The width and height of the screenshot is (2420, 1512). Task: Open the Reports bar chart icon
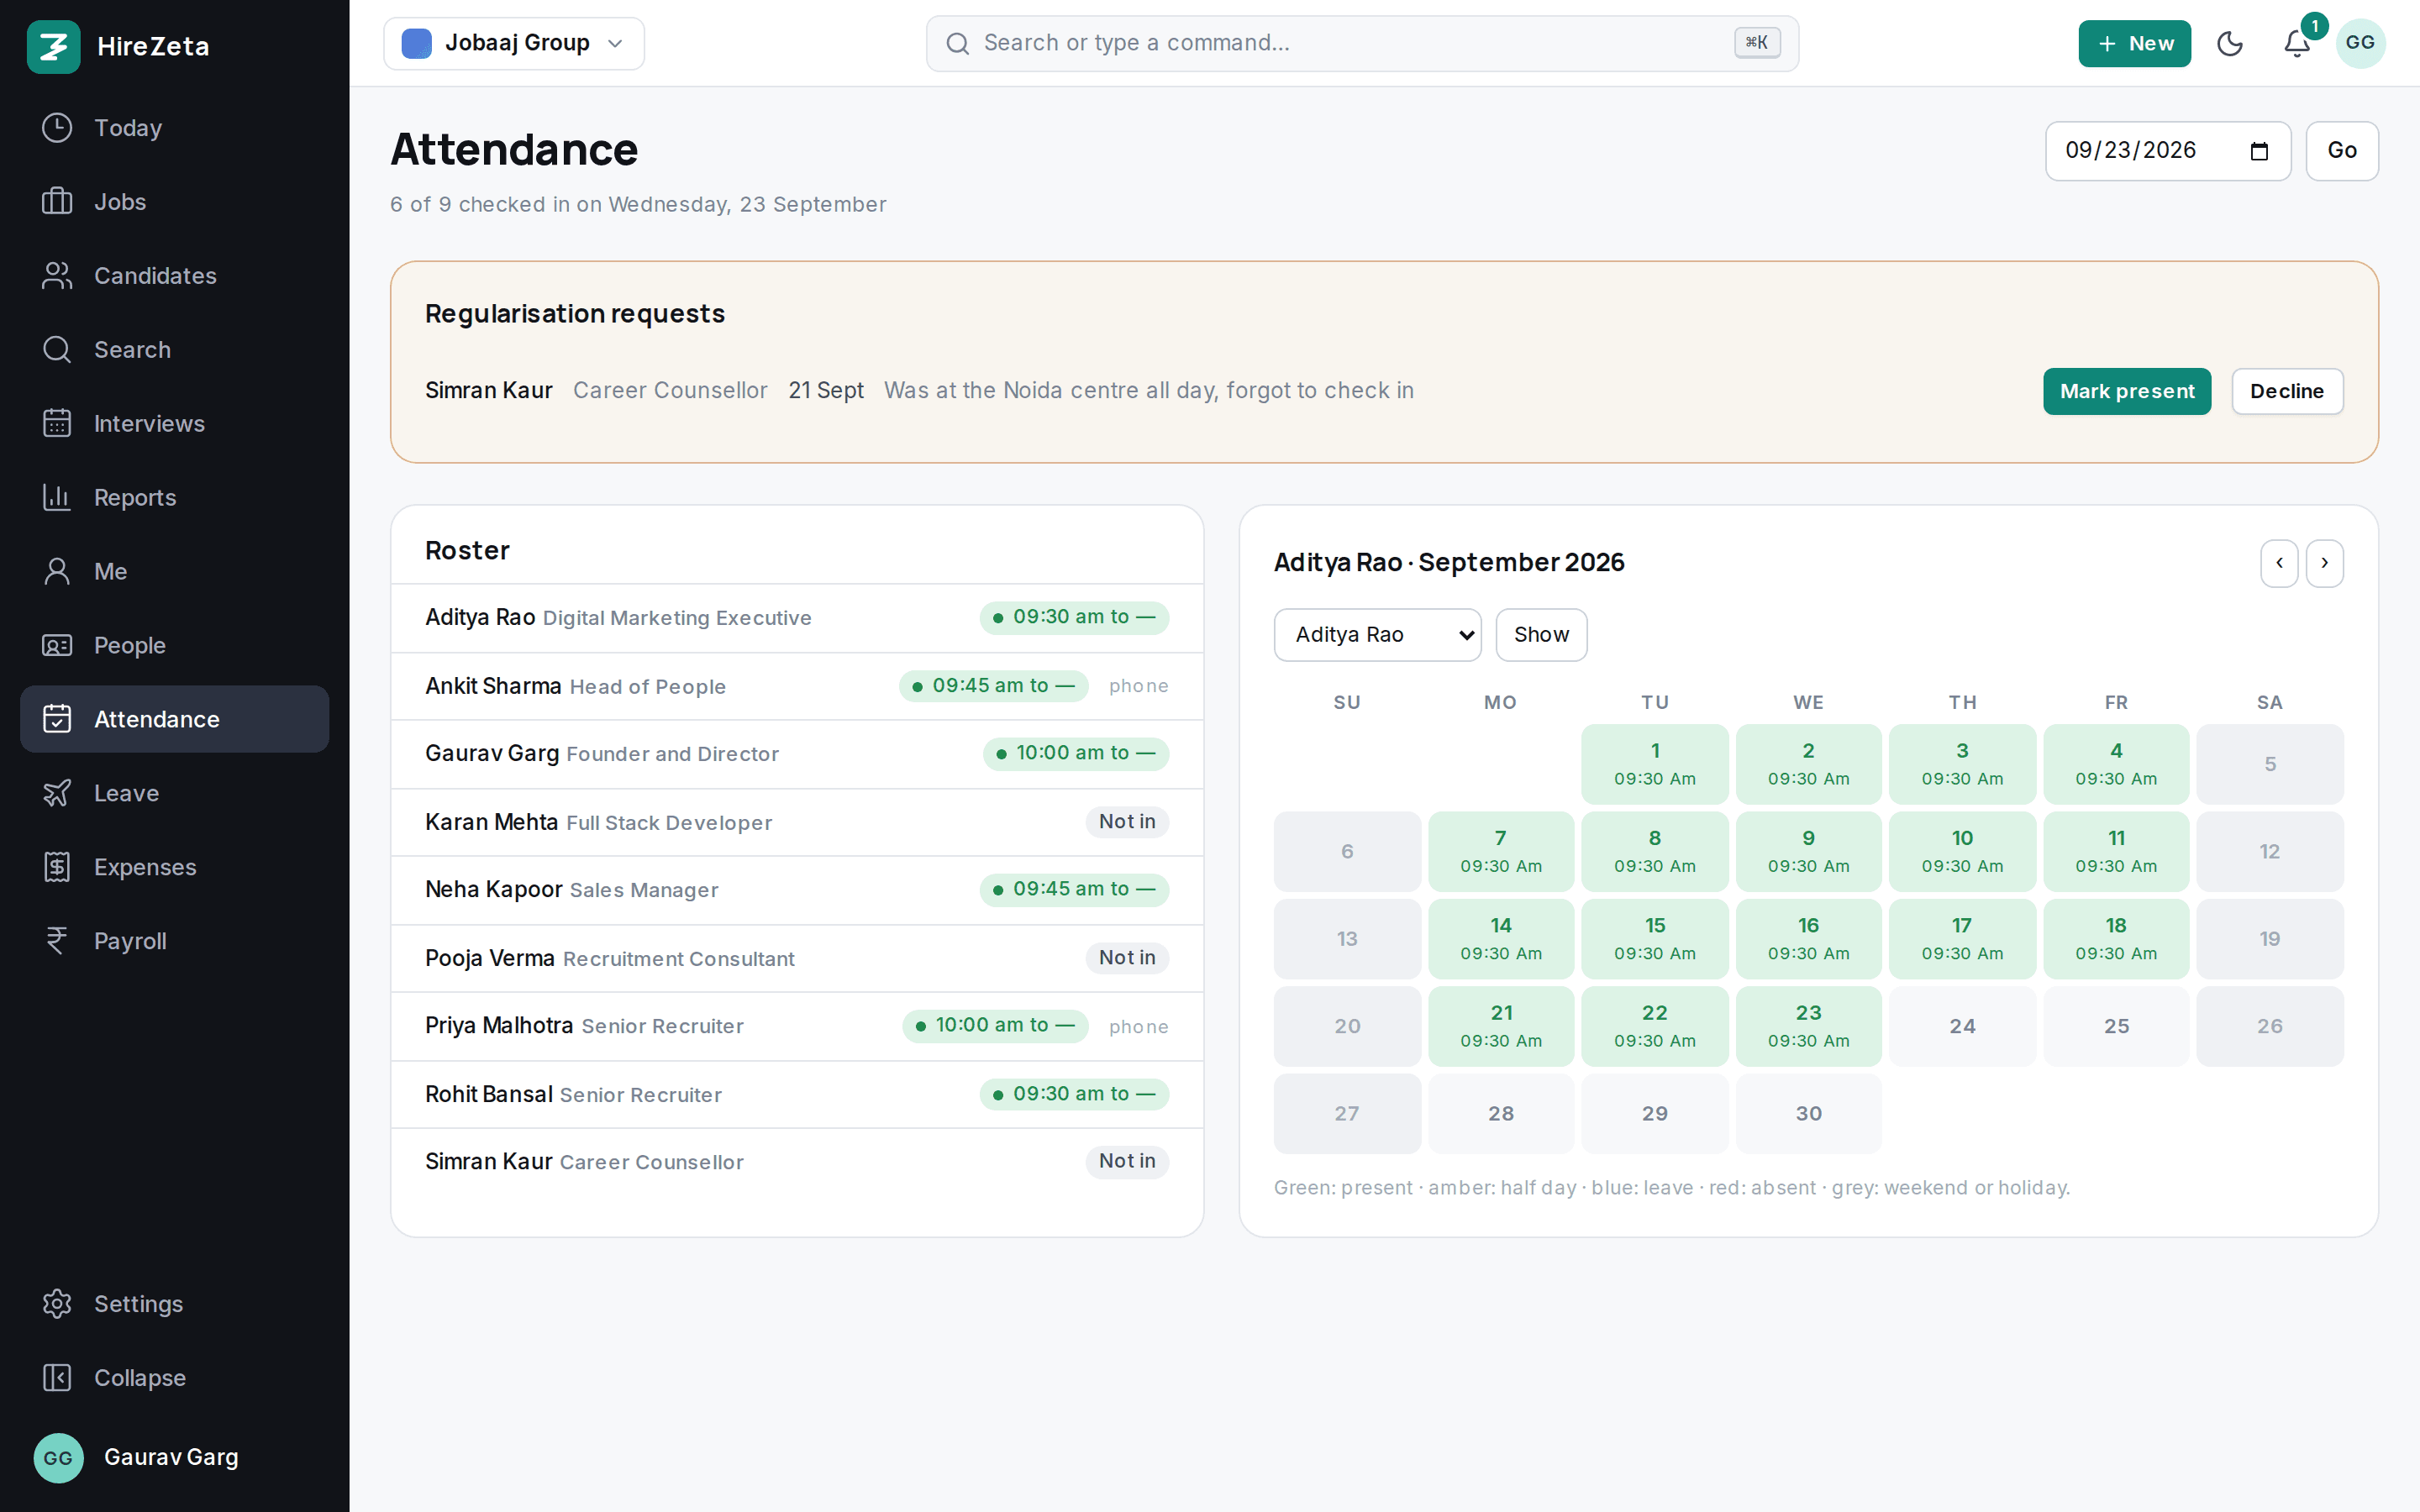57,498
